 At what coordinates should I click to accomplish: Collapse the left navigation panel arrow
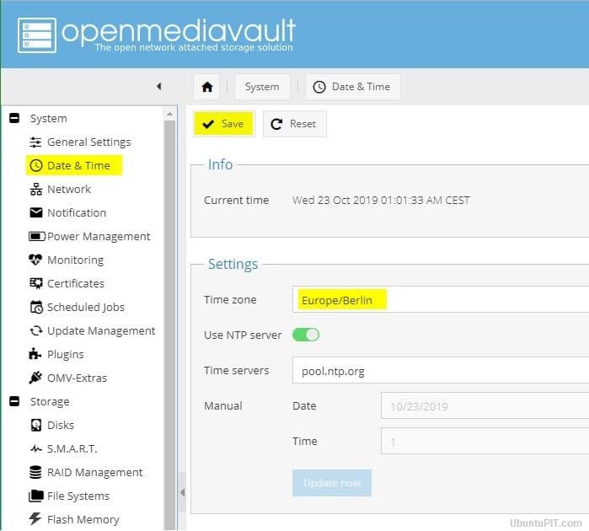coord(159,87)
